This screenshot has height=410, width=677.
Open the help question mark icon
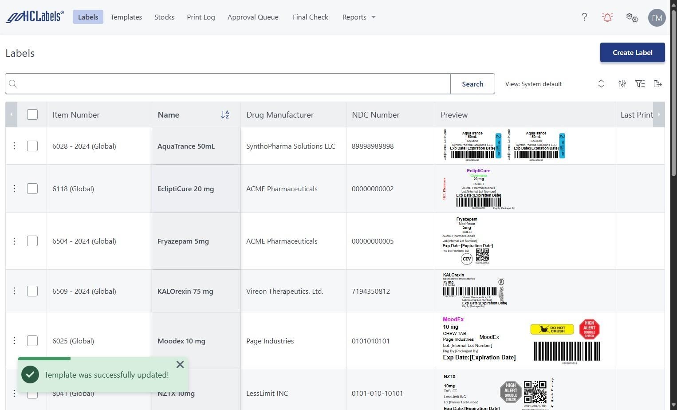(x=584, y=17)
